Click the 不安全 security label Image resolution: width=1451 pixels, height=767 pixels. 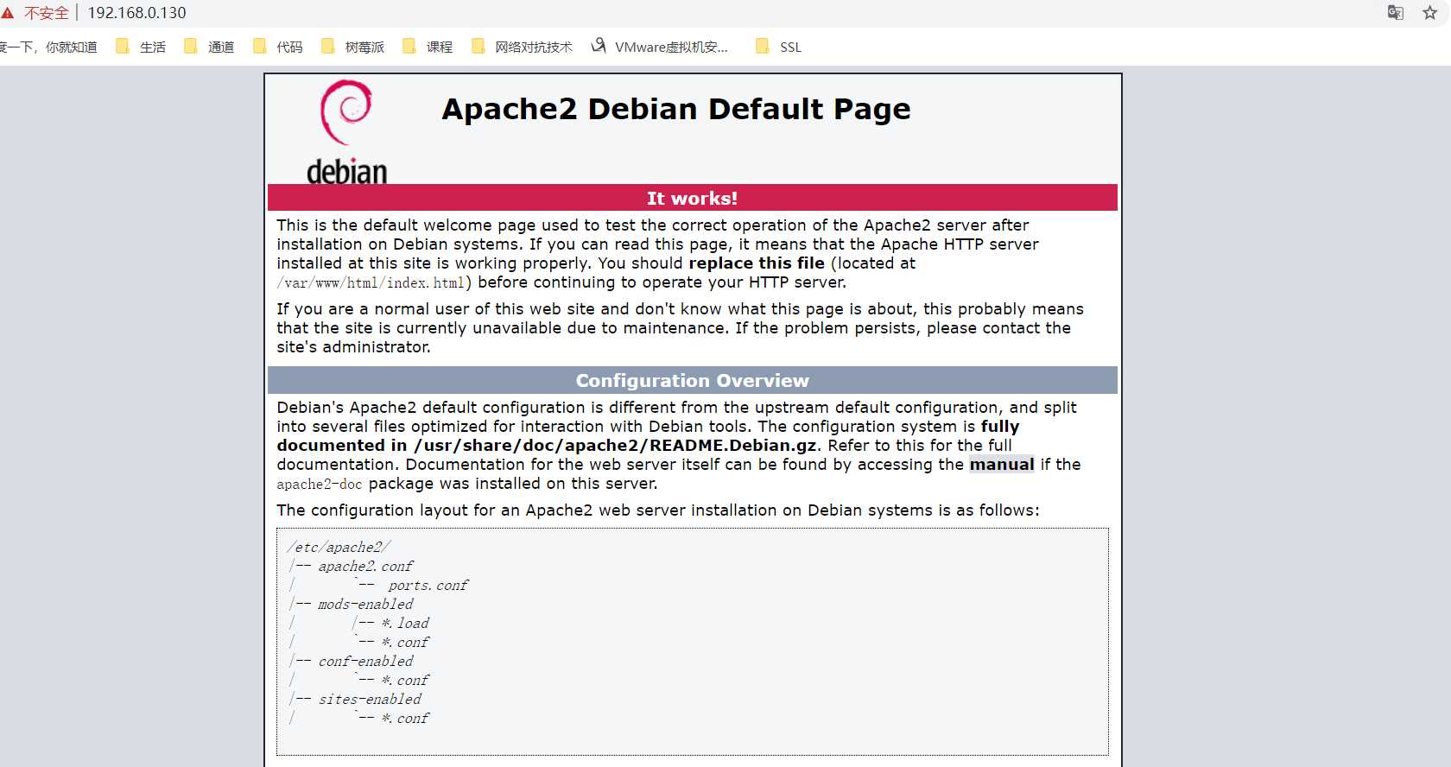click(x=46, y=13)
